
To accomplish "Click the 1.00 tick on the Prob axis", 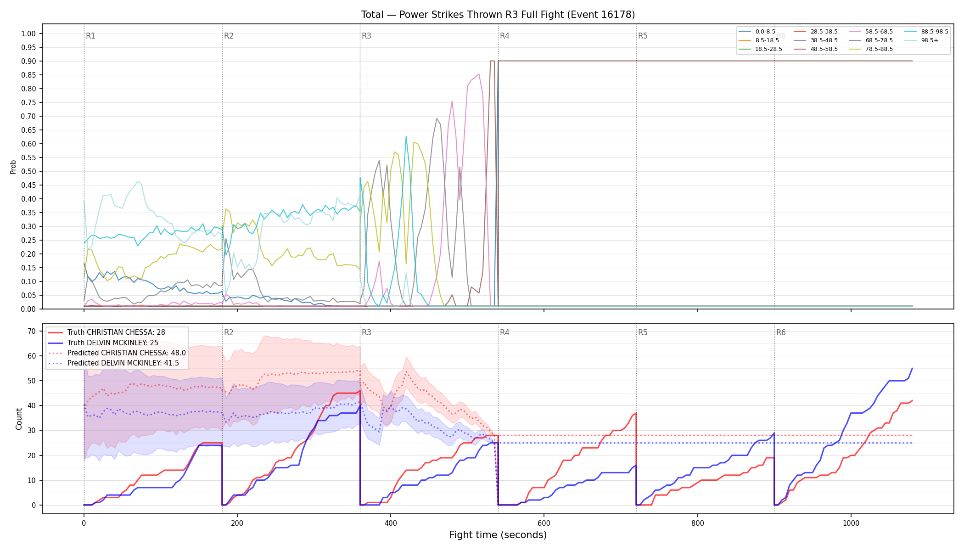I will [28, 34].
